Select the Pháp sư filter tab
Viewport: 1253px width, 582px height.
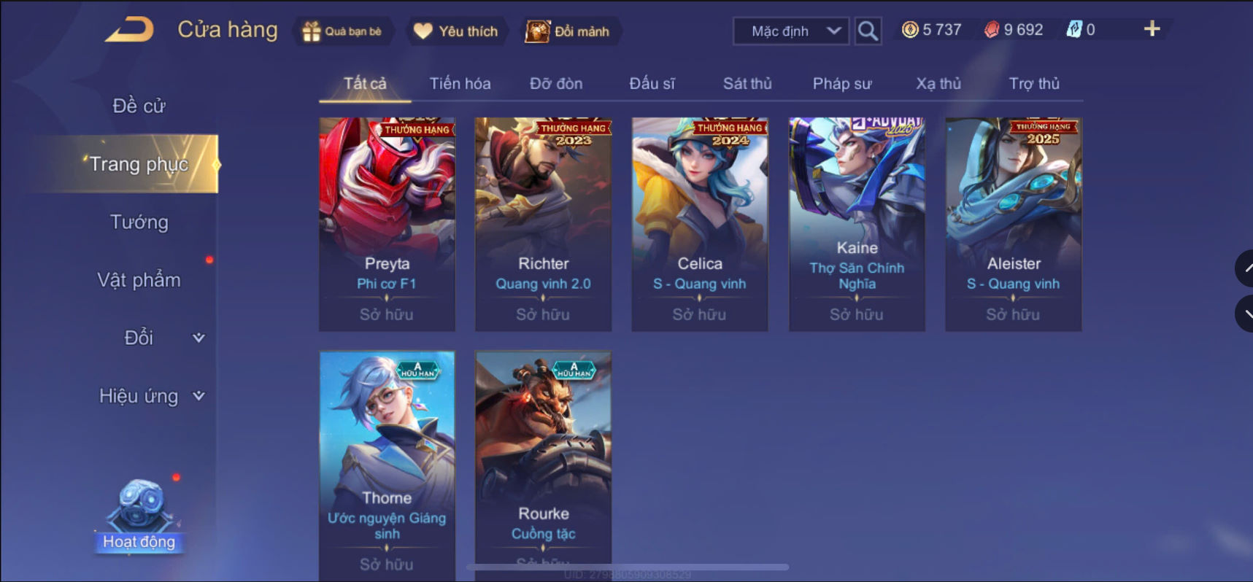842,84
